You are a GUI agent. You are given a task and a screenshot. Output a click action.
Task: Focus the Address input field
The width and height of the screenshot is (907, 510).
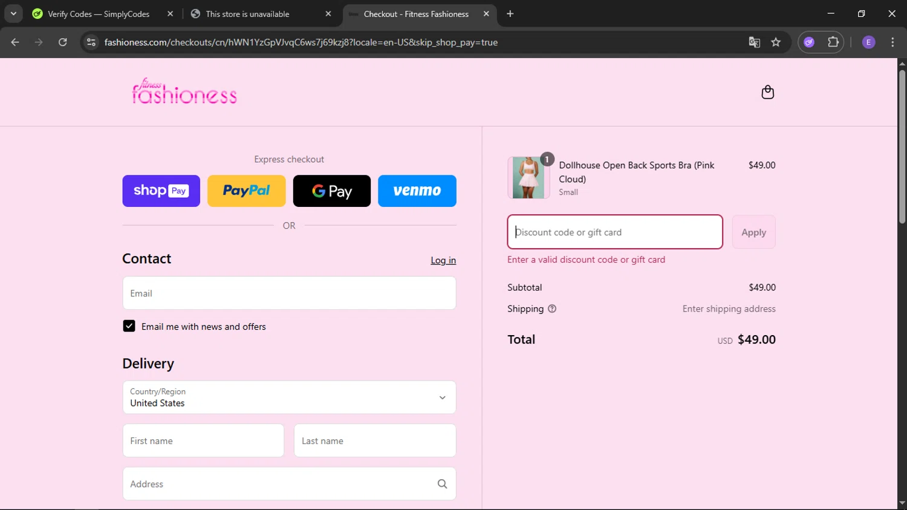(x=289, y=484)
